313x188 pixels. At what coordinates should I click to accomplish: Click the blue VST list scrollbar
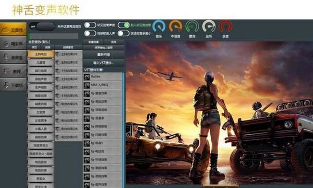pyautogui.click(x=123, y=130)
